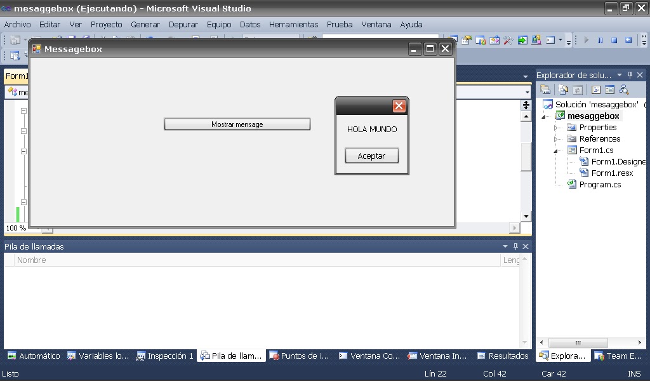
Task: Open the Depurar menu
Action: tap(183, 24)
